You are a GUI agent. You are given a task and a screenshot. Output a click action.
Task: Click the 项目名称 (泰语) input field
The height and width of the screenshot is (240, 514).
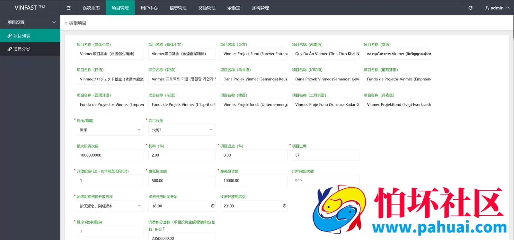point(397,54)
